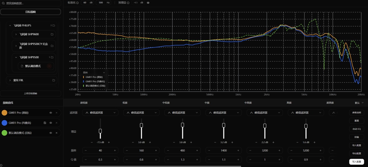The height and width of the screenshot is (167, 368).
Task: Toggle pre-gain eye visibility icon
Action: [x=148, y=3]
